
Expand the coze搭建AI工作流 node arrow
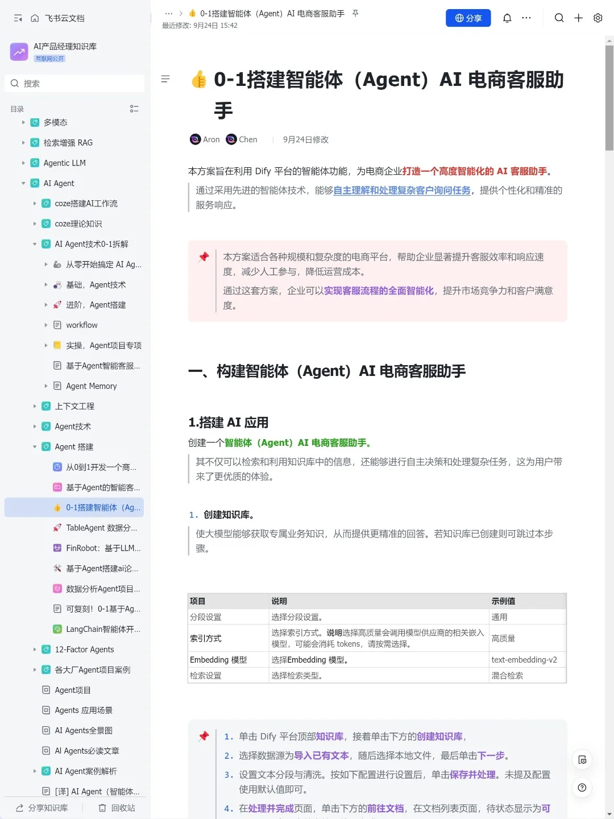click(35, 204)
